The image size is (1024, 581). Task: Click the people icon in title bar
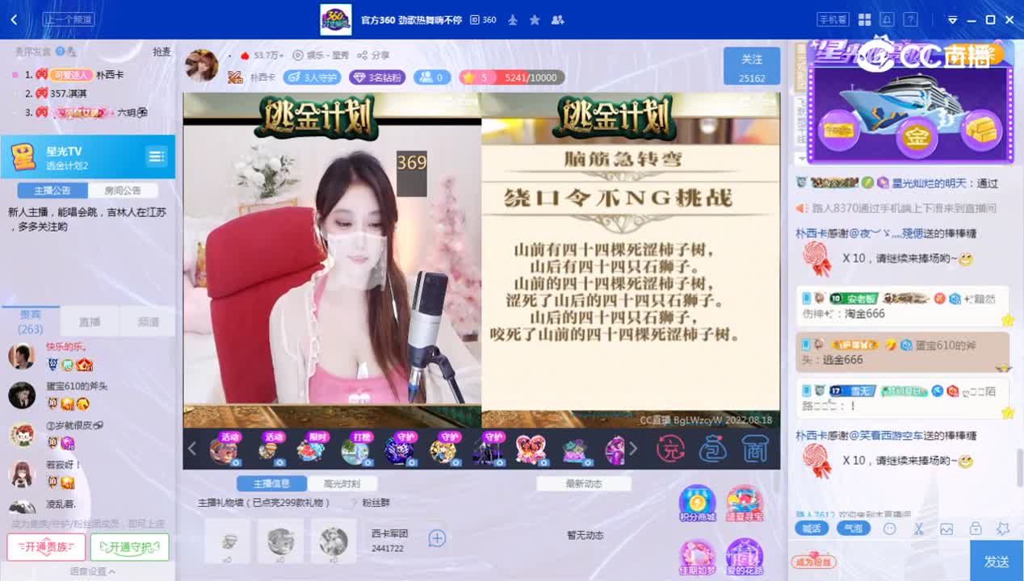[x=557, y=20]
